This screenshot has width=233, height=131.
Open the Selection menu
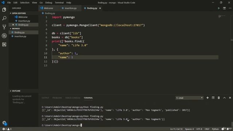click(25, 3)
